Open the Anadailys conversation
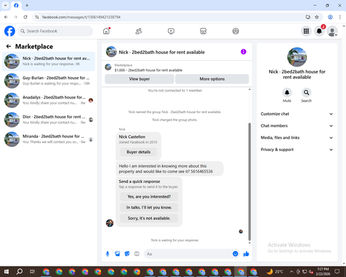The width and height of the screenshot is (346, 277). pos(48,100)
